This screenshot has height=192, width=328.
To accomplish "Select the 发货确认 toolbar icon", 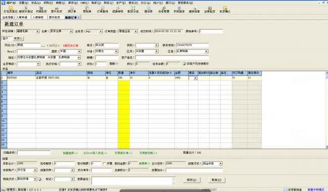I will click(225, 10).
